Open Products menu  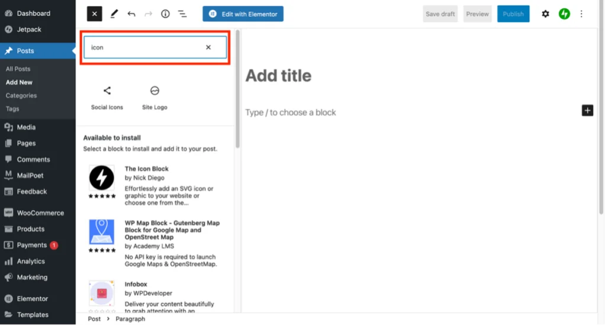(38, 229)
